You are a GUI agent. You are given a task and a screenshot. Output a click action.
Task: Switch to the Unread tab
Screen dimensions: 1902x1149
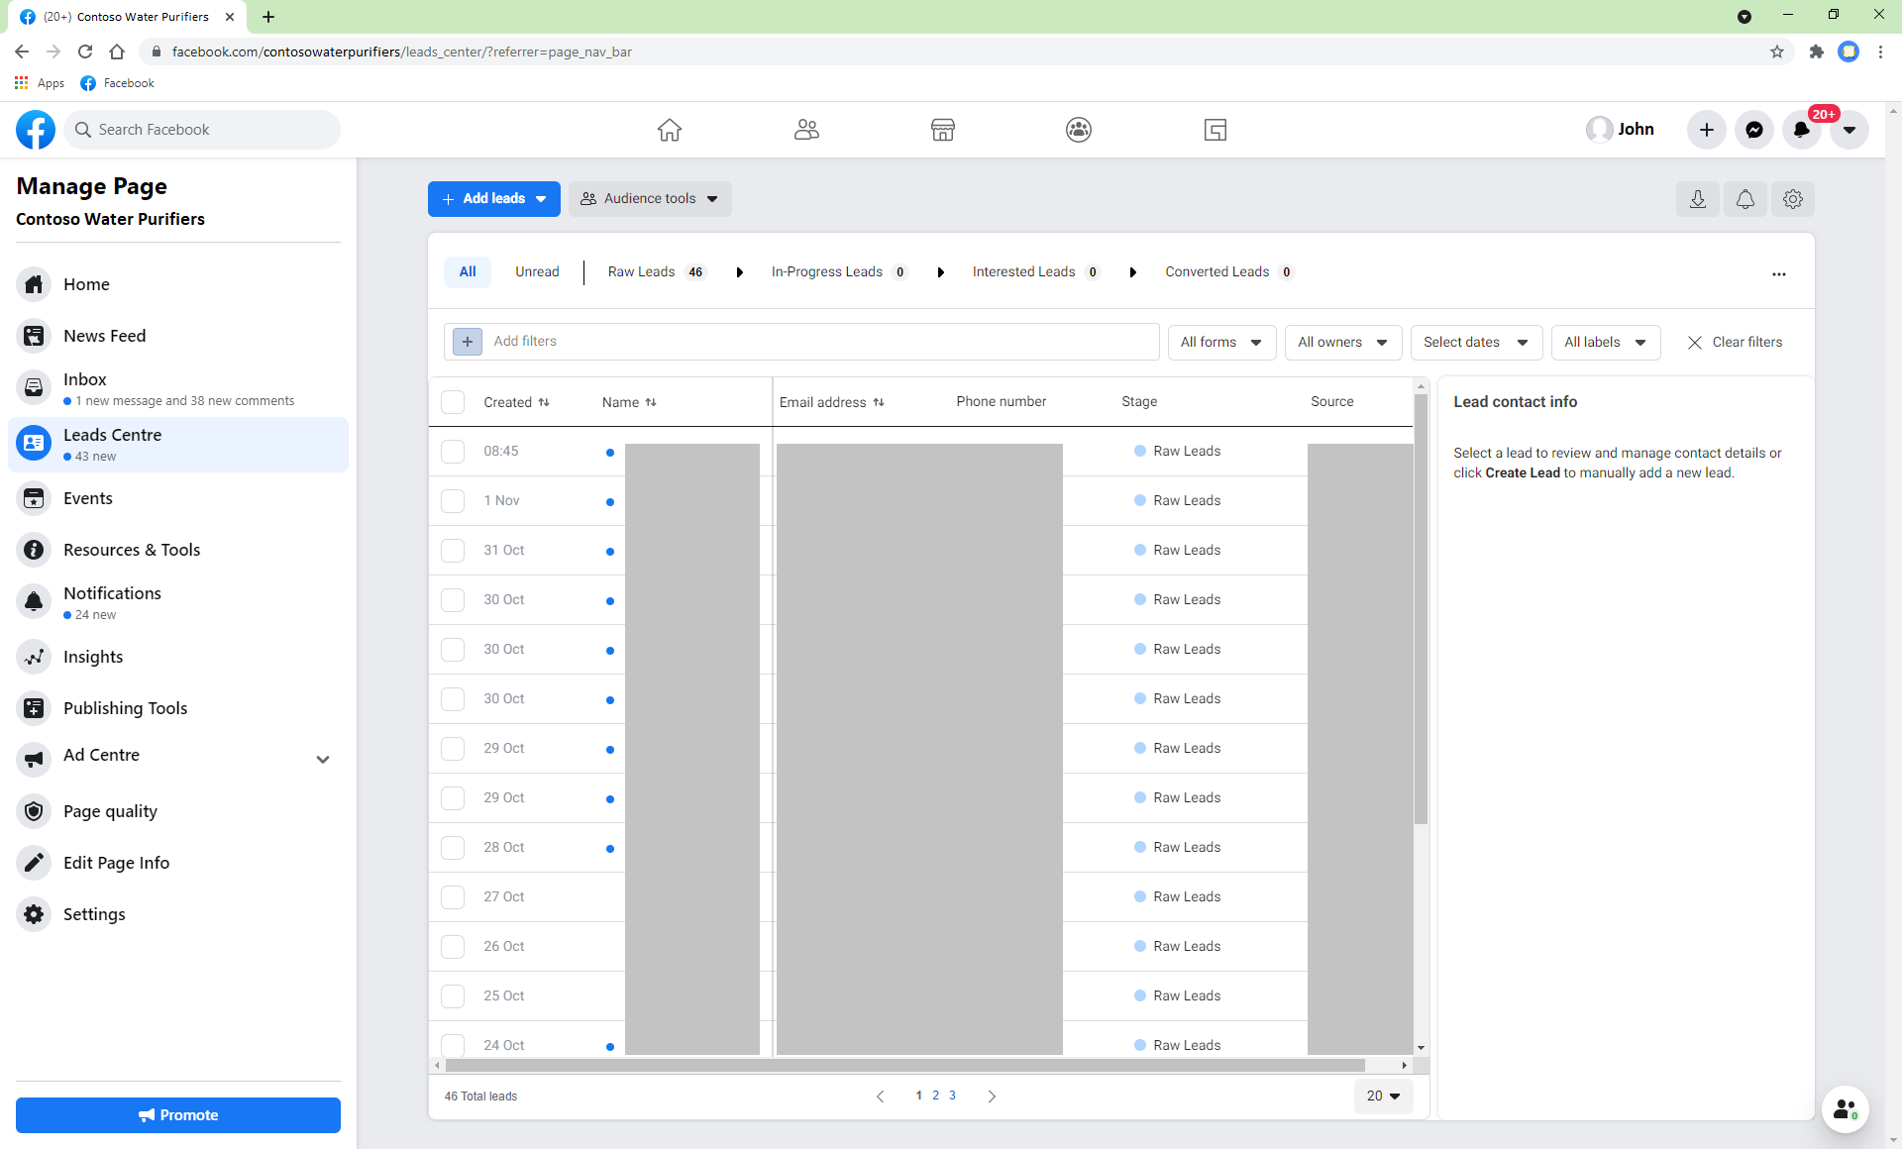pos(537,272)
